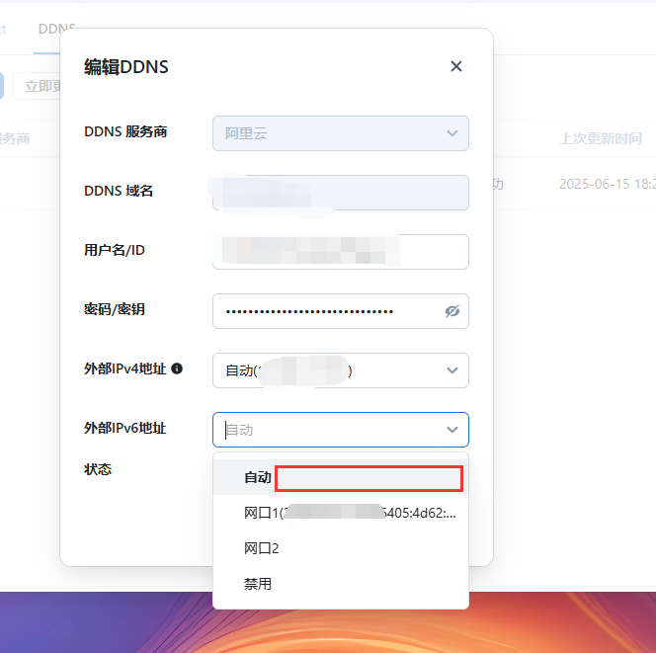Select the 自动 option in the list
Viewport: 656px width, 653px height.
[341, 477]
